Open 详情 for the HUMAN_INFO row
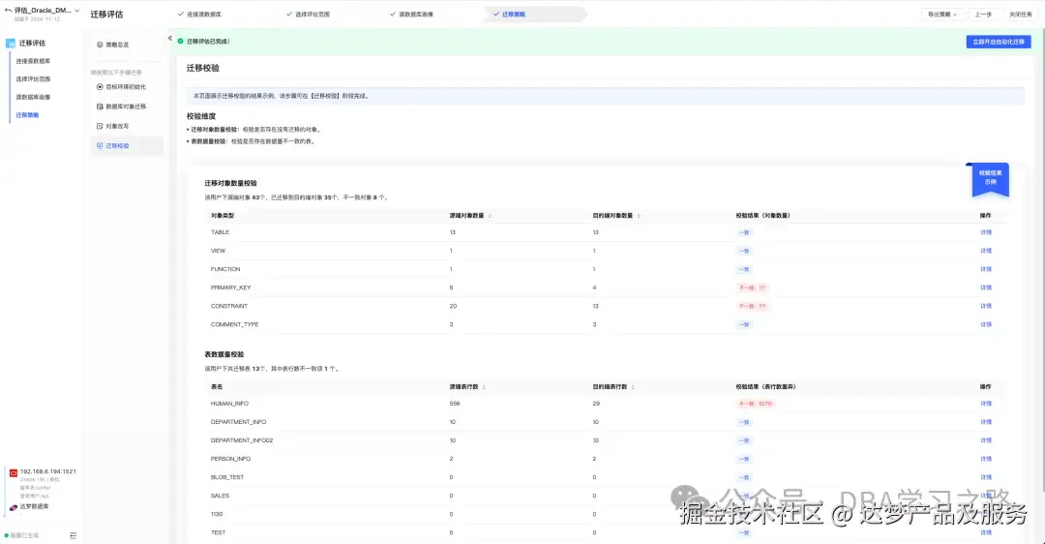This screenshot has width=1045, height=544. click(x=986, y=404)
